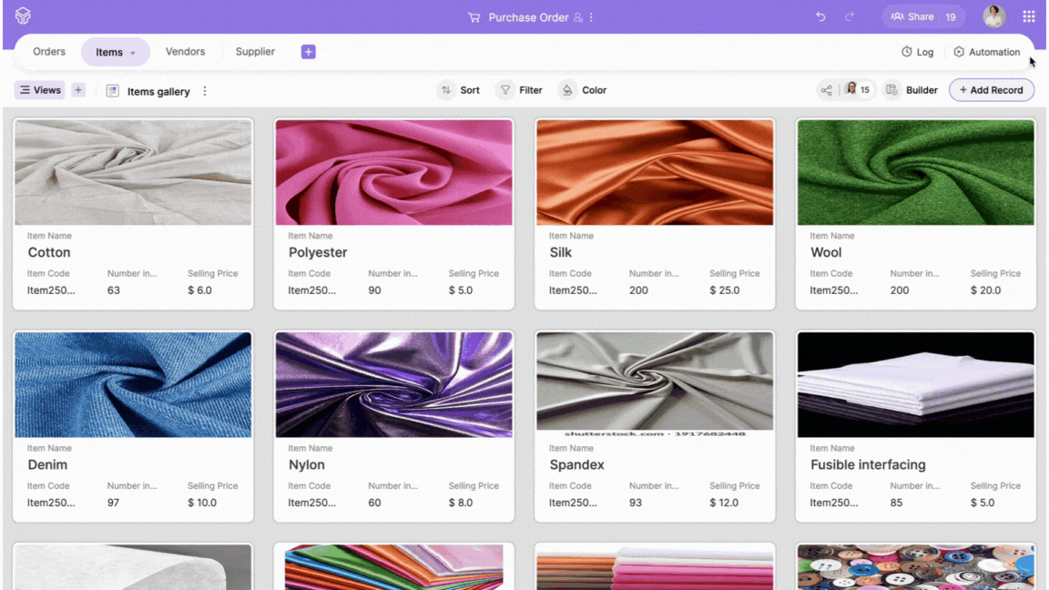Switch to the Vendors tab
This screenshot has height=590, width=1049.
[186, 52]
